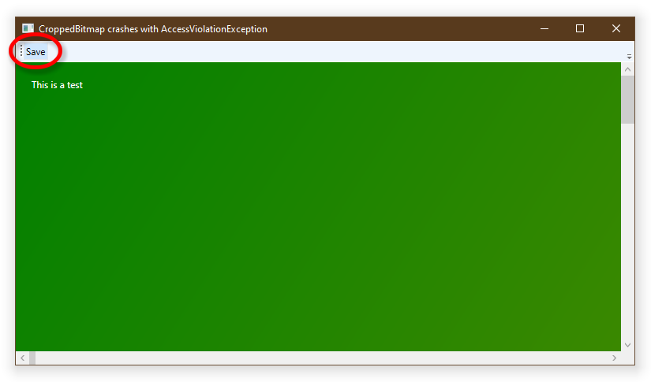Viewport: 651px width, 382px height.
Task: Maximize the CroppedBitmap window
Action: click(580, 28)
